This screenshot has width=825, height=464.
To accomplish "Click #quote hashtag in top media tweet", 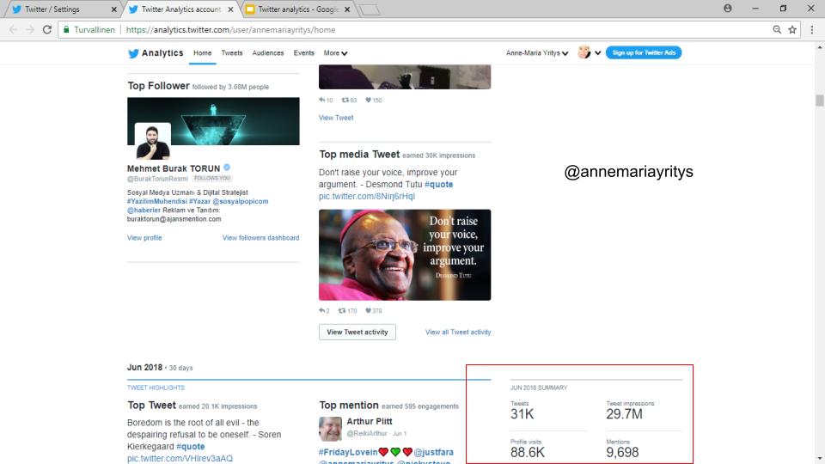I will coord(439,184).
